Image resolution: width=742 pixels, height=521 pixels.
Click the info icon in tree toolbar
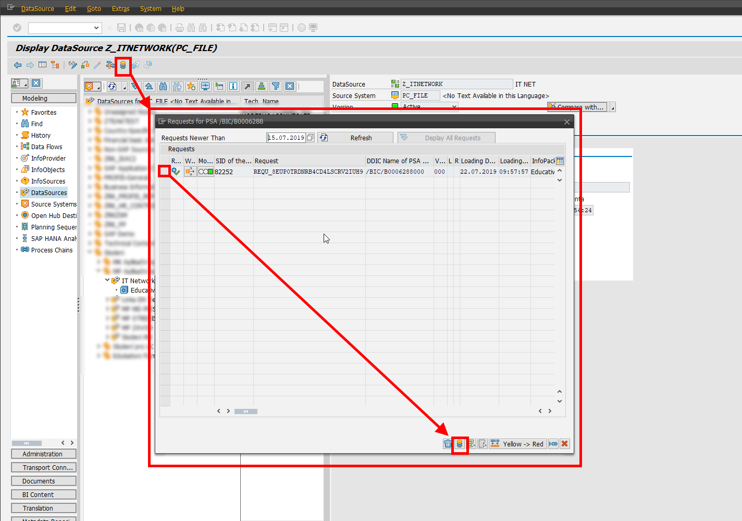tap(233, 87)
